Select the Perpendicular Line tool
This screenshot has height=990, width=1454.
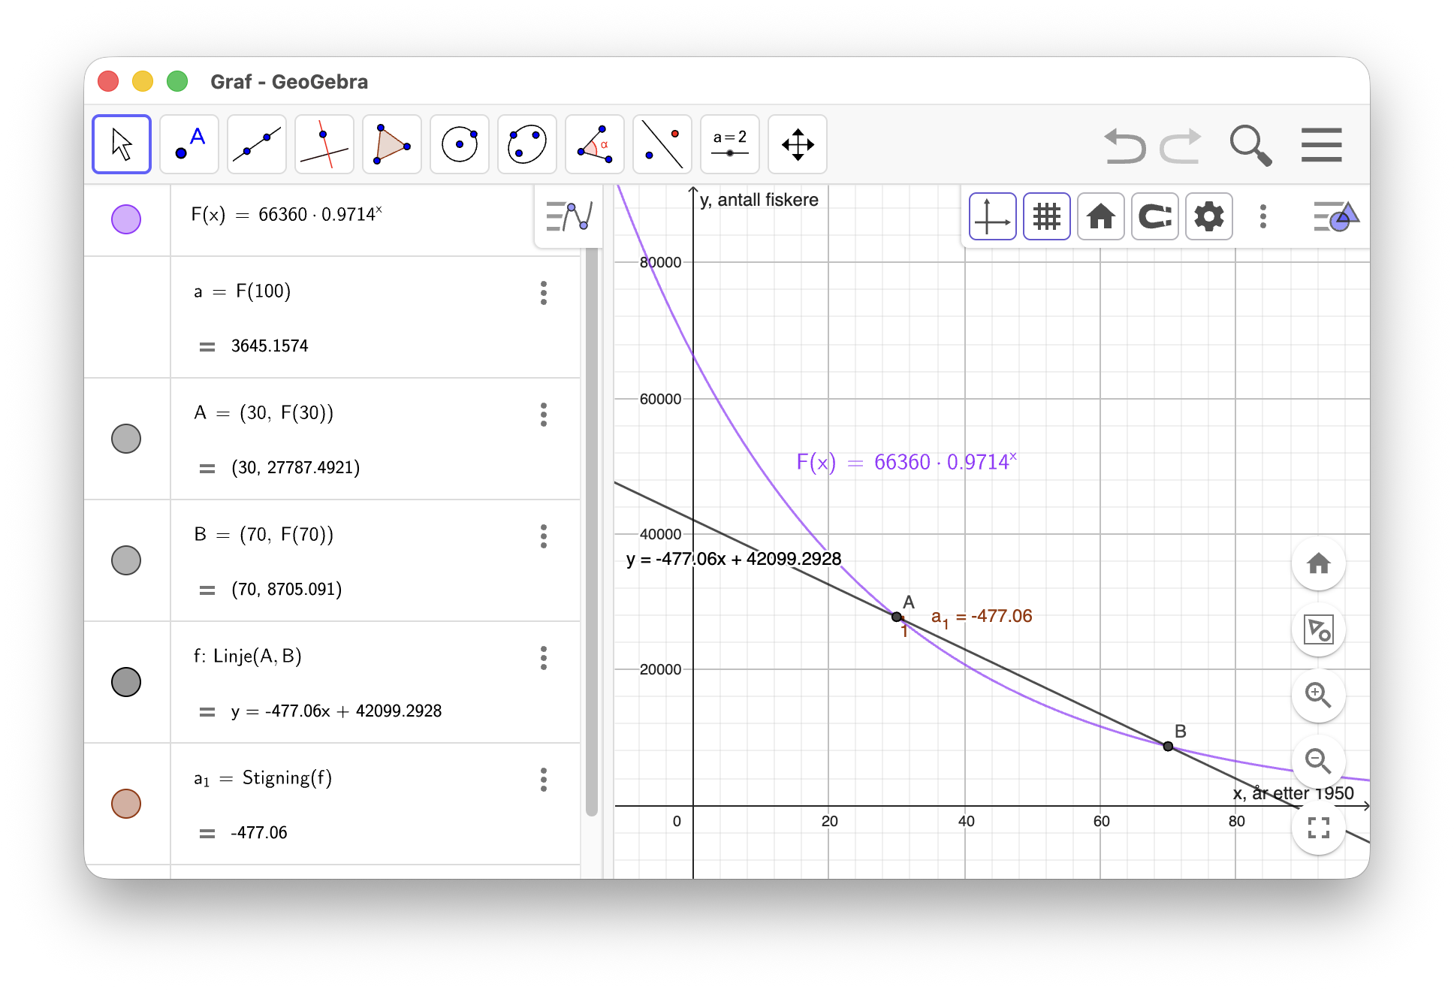point(324,144)
